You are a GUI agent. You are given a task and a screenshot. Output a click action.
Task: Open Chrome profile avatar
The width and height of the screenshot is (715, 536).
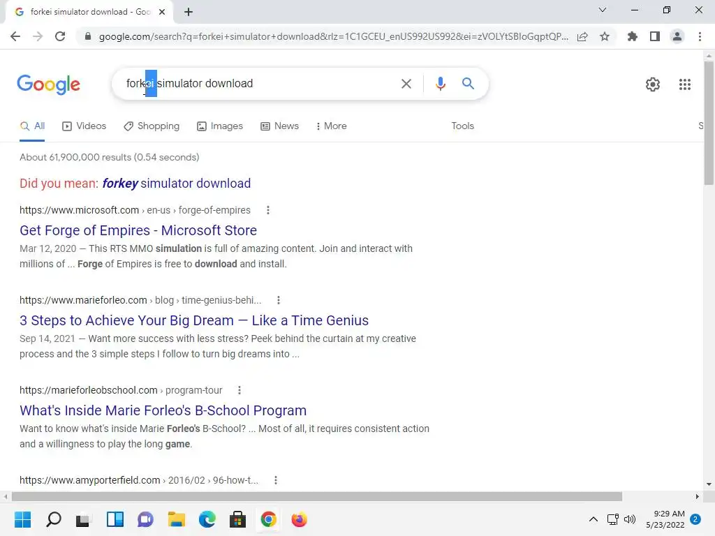(x=677, y=36)
